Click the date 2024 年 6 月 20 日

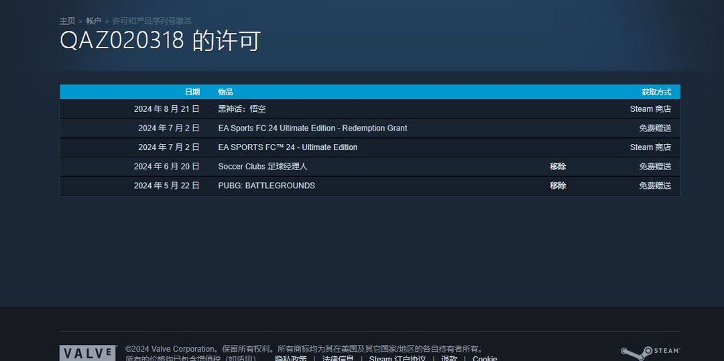(x=167, y=167)
